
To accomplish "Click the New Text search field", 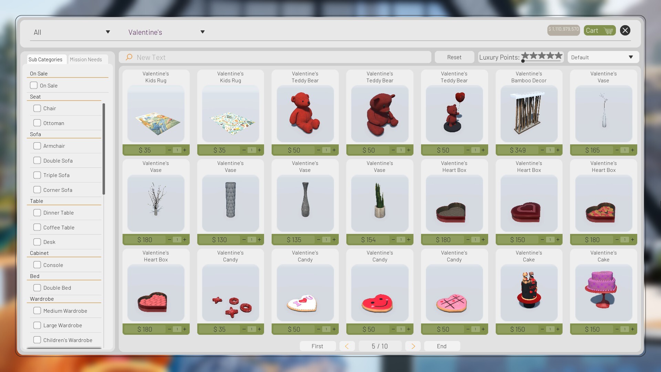I will click(x=241, y=57).
